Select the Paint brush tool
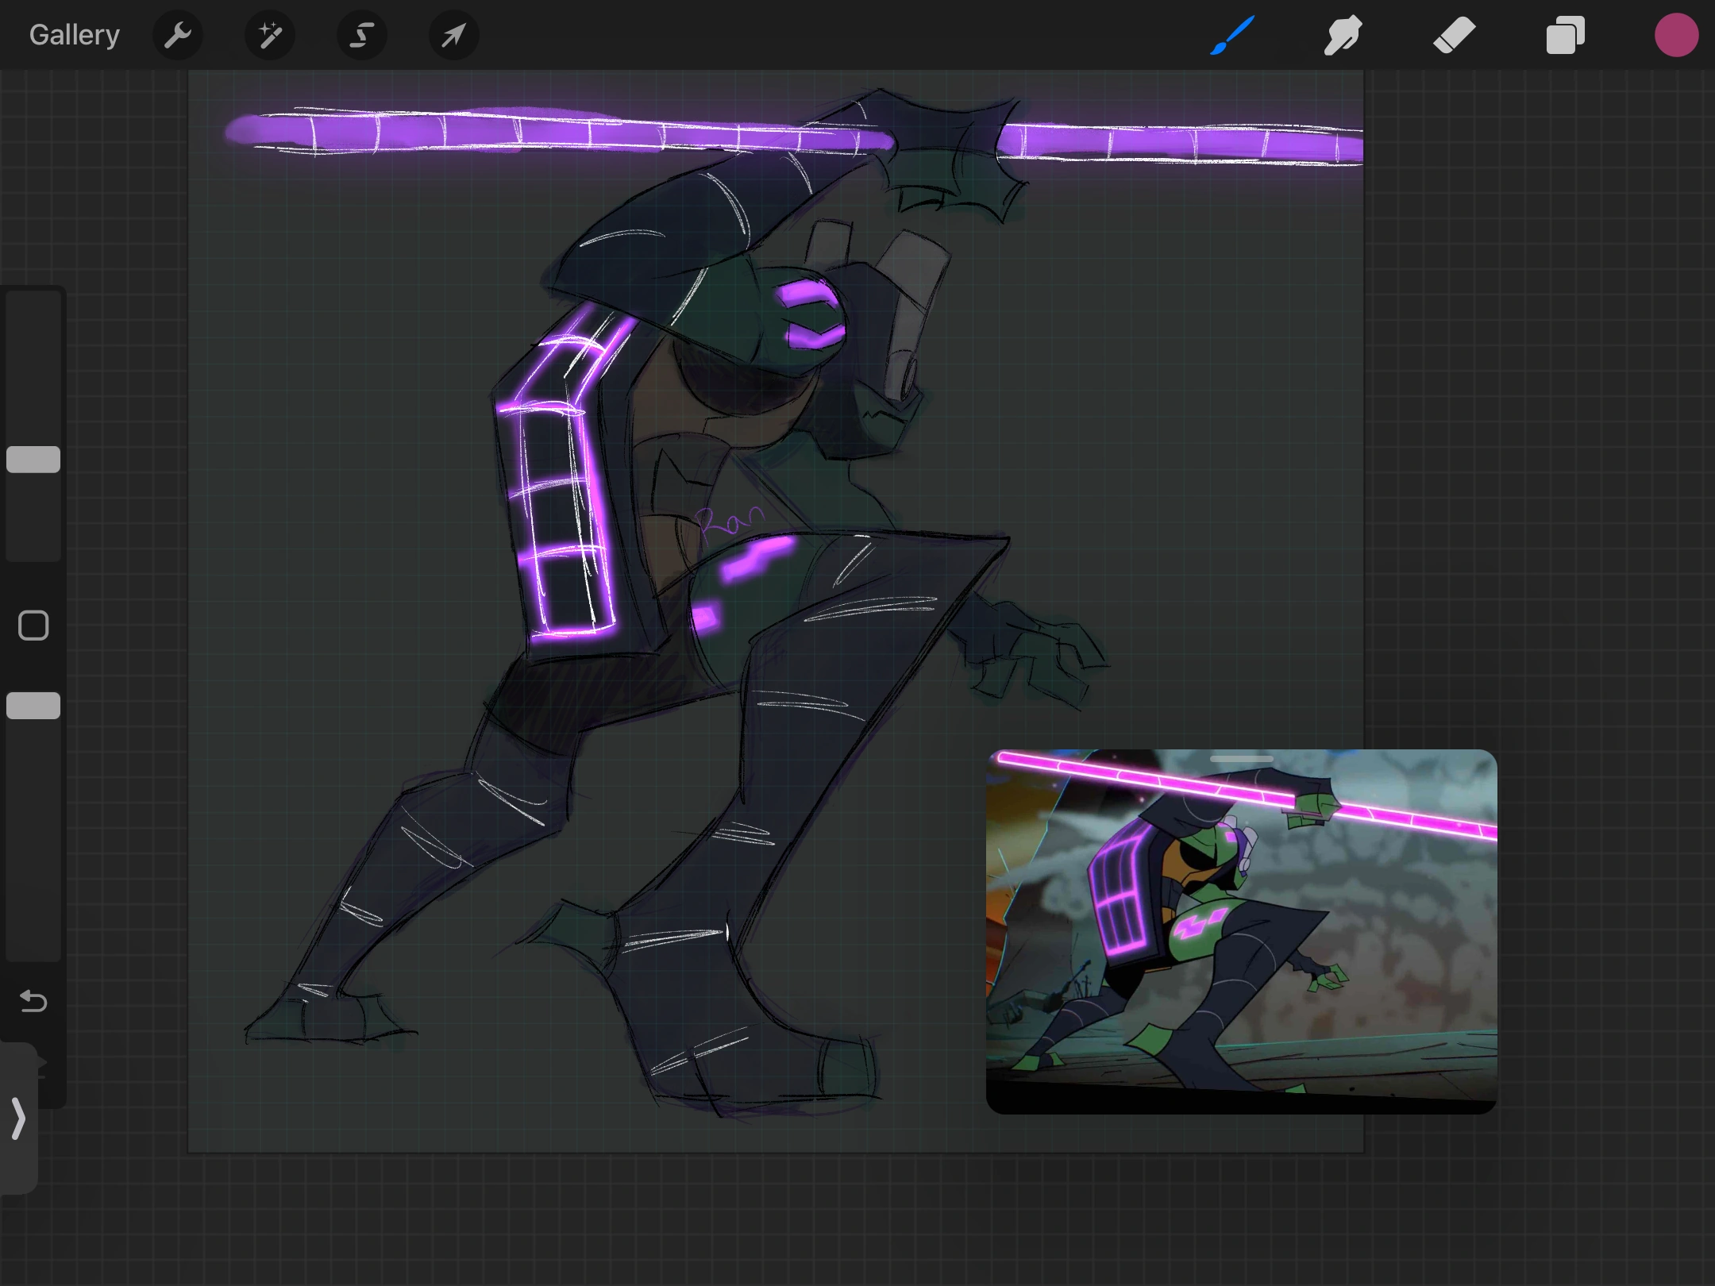The height and width of the screenshot is (1286, 1715). coord(1232,35)
